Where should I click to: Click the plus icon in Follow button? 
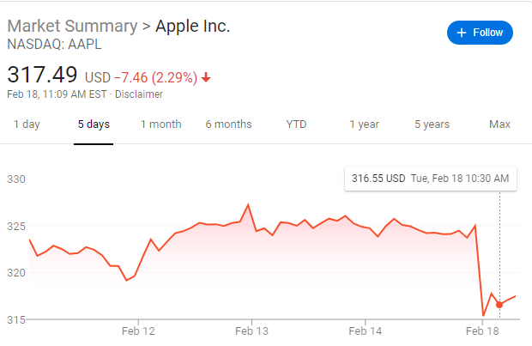tap(462, 33)
